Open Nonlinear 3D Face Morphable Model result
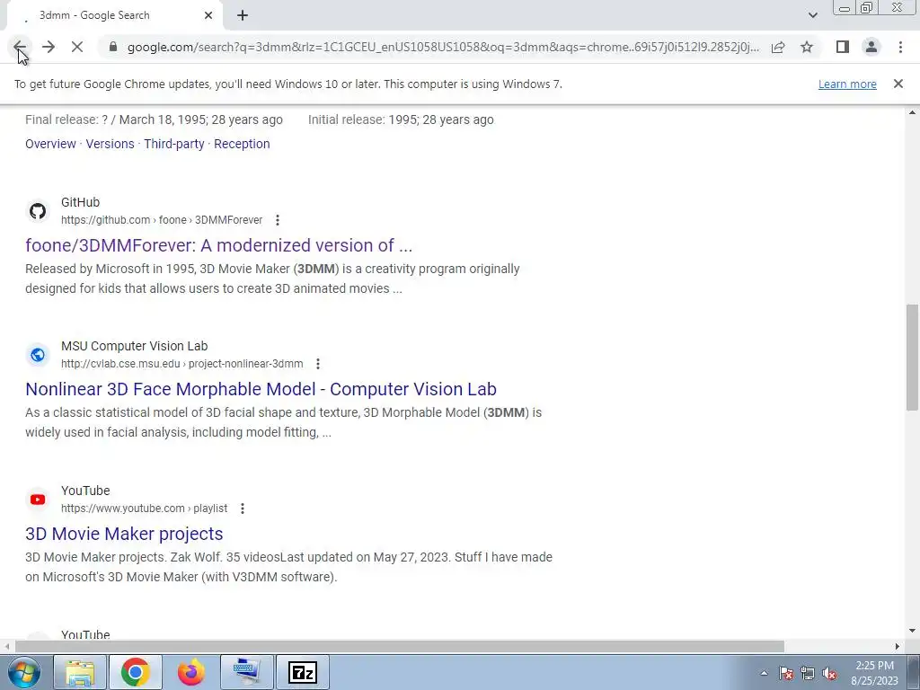The width and height of the screenshot is (920, 690). click(x=261, y=389)
